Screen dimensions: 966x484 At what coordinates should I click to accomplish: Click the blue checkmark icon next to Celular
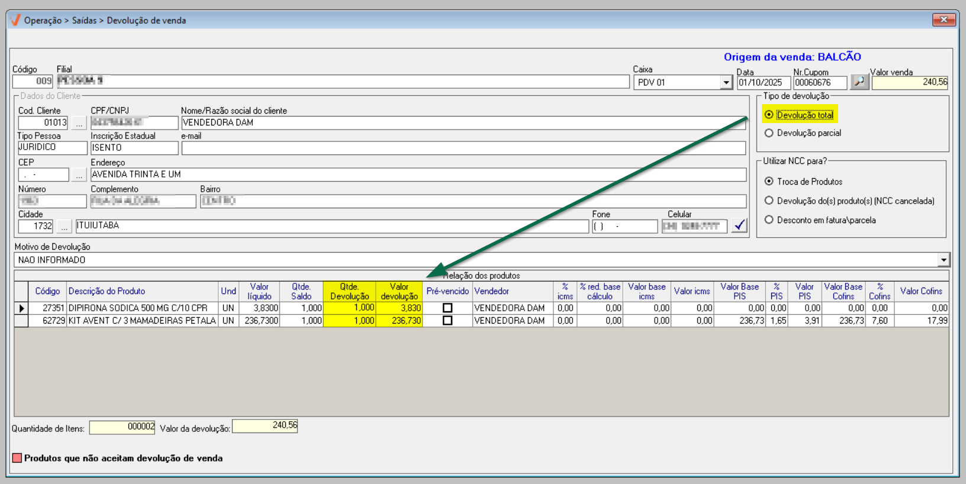(x=739, y=225)
